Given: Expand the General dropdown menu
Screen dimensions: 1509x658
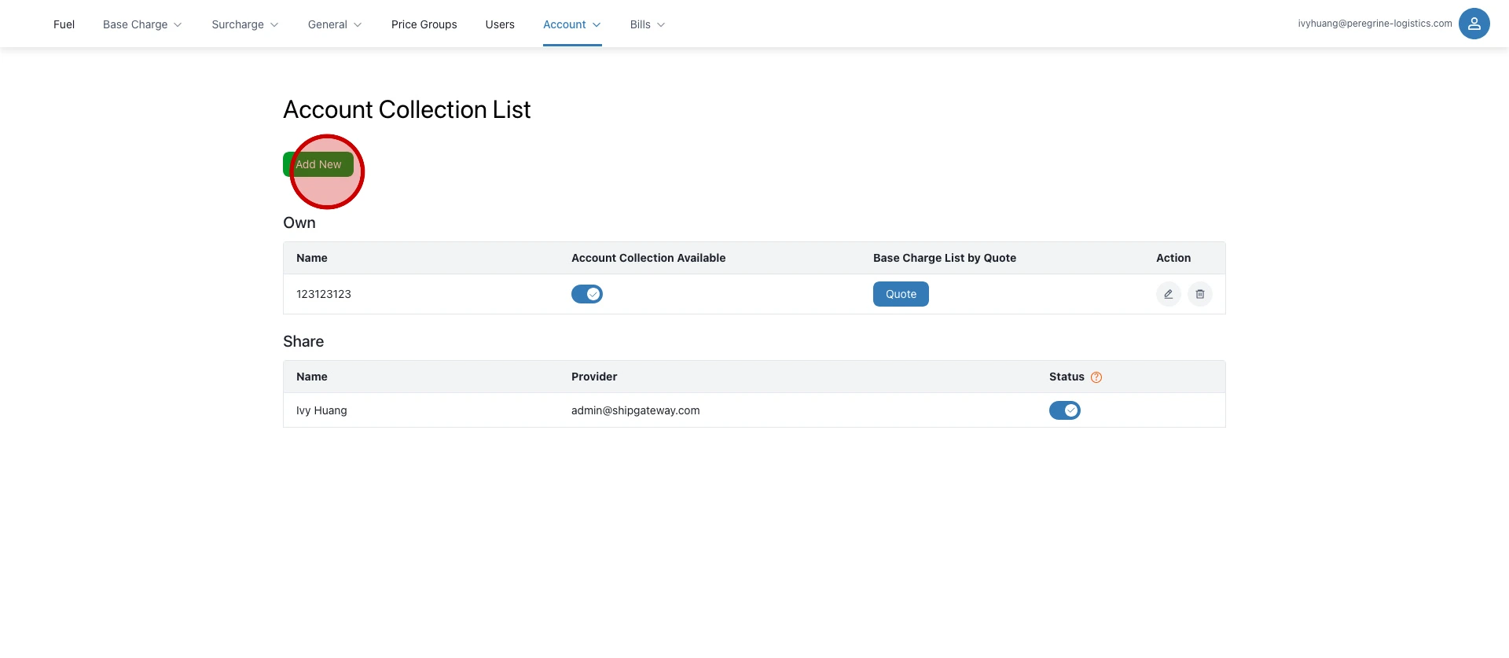Looking at the screenshot, I should coord(335,24).
